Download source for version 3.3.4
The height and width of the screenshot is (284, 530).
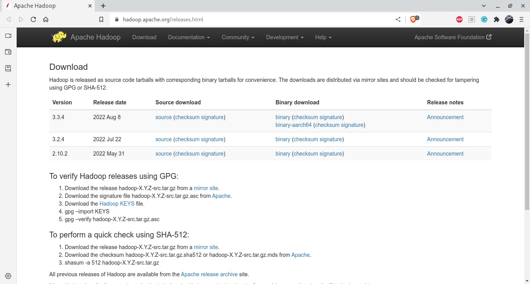pyautogui.click(x=163, y=117)
